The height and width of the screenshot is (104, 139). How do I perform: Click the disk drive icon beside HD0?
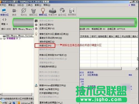pos(4,36)
